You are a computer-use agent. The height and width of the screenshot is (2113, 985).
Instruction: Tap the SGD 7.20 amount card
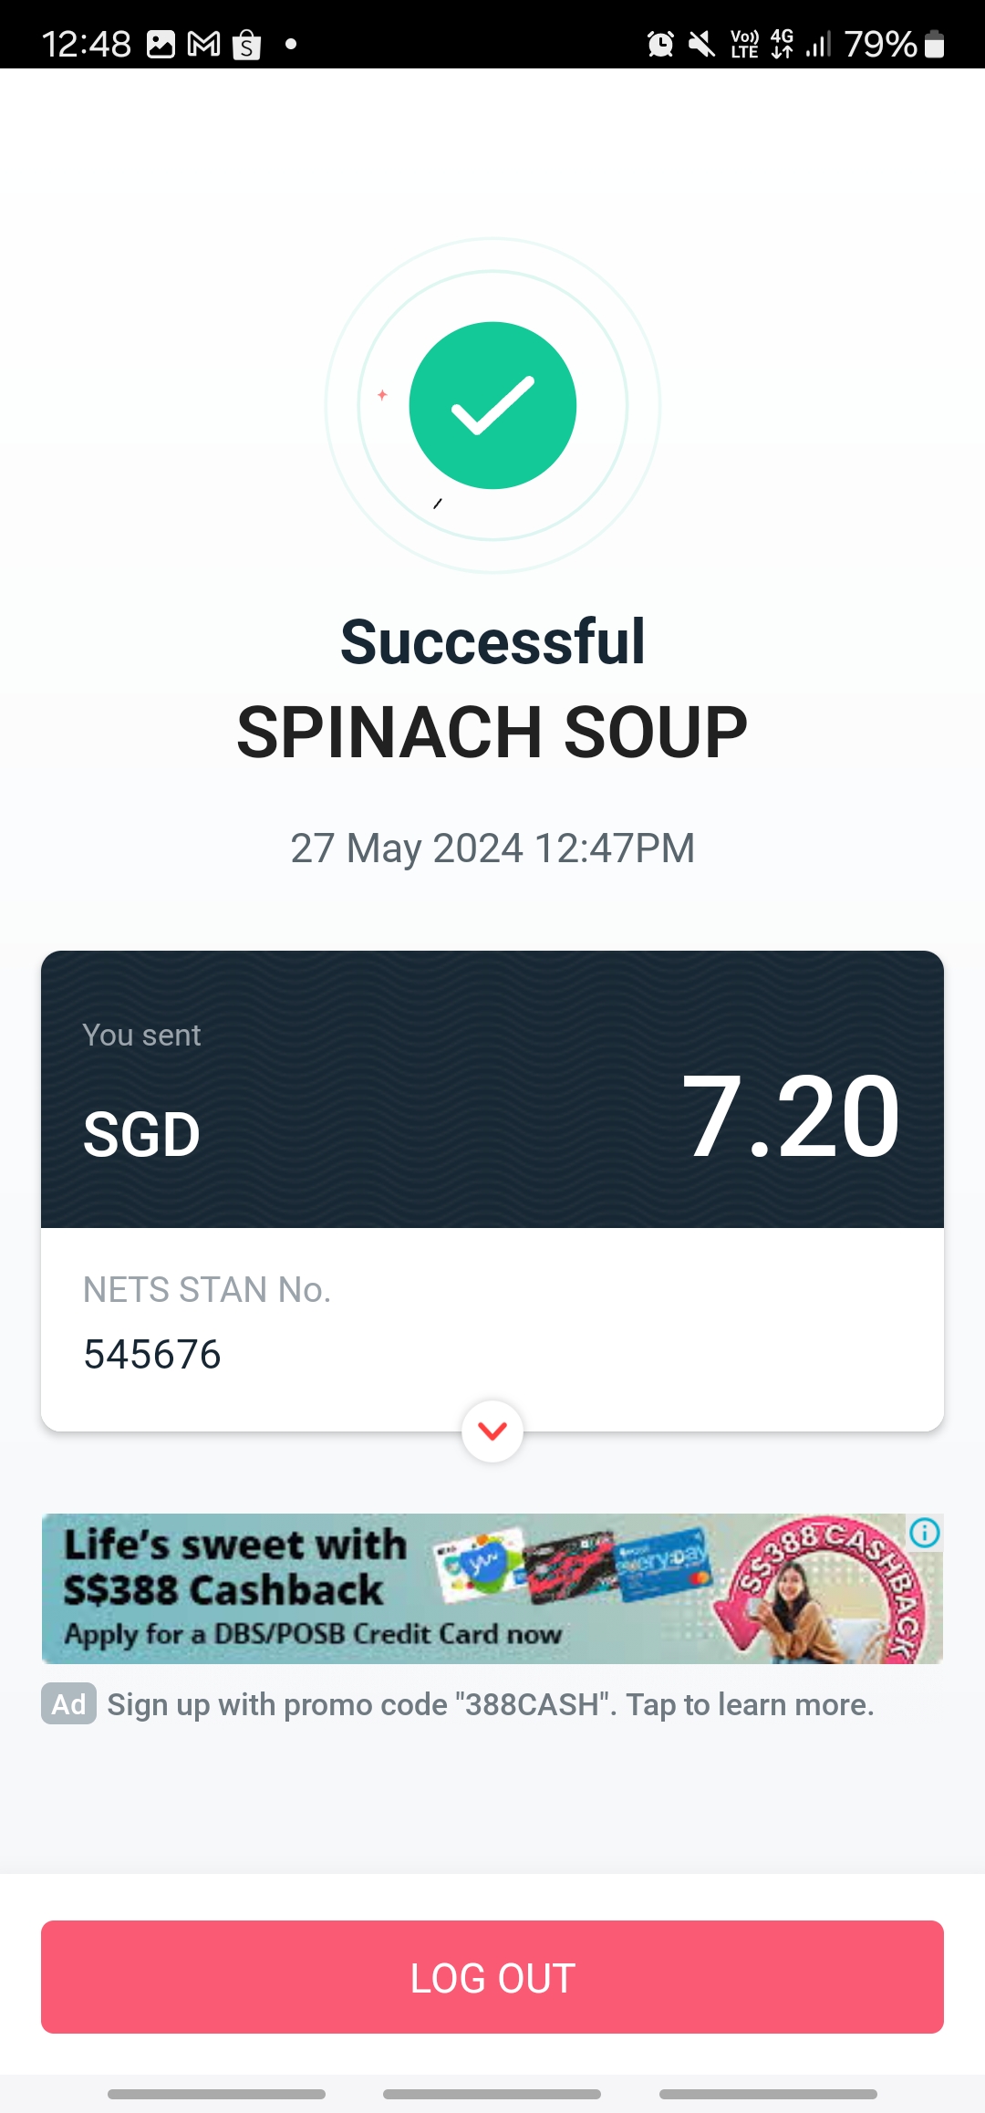(x=493, y=1089)
